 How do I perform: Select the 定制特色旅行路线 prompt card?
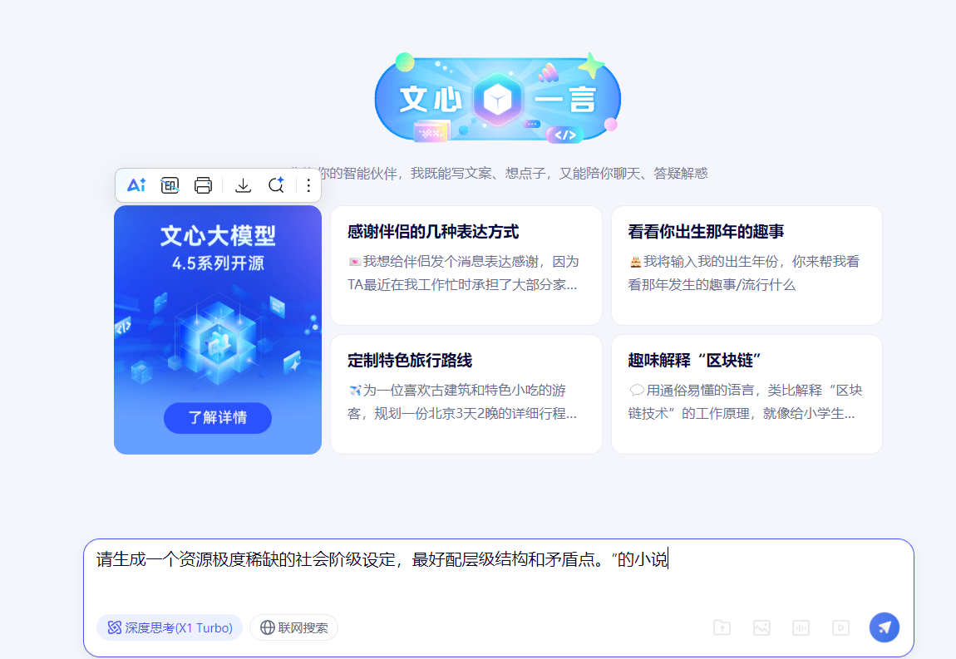tap(466, 395)
